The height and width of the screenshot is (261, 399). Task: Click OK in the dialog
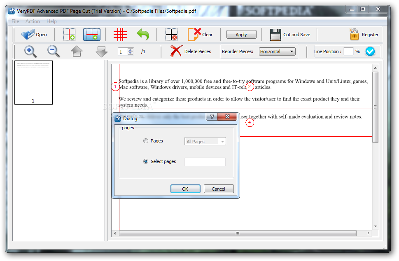click(x=185, y=189)
